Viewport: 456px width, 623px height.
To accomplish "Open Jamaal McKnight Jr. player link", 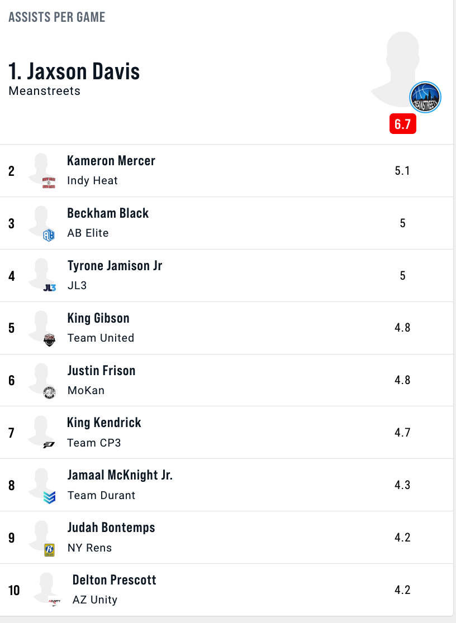I will pos(120,475).
